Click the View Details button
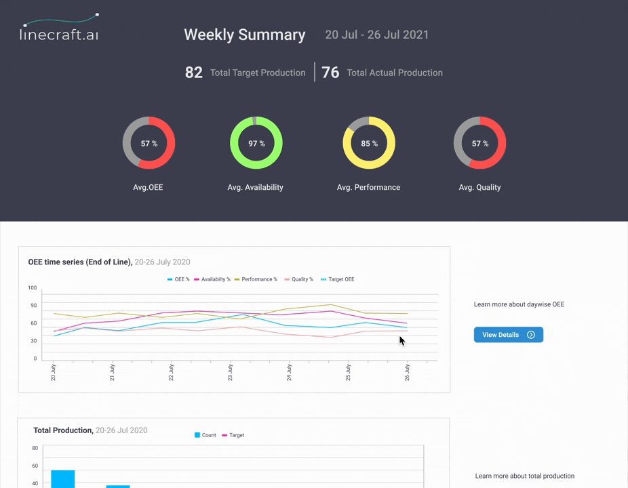This screenshot has height=488, width=628. coord(508,334)
